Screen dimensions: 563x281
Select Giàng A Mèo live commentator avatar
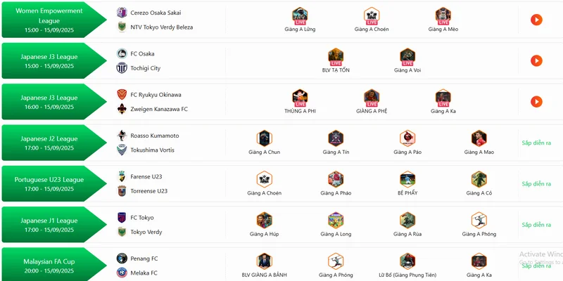(443, 16)
